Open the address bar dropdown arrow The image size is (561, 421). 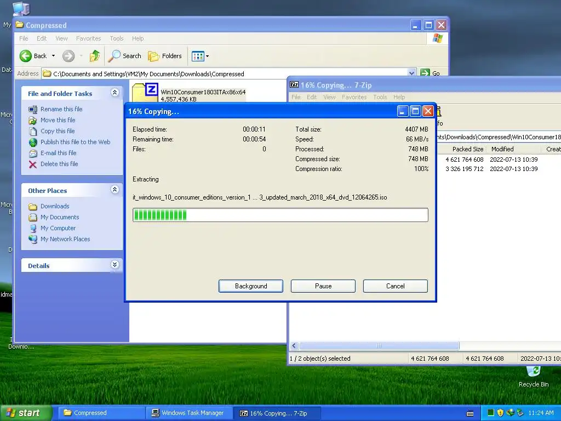point(411,73)
